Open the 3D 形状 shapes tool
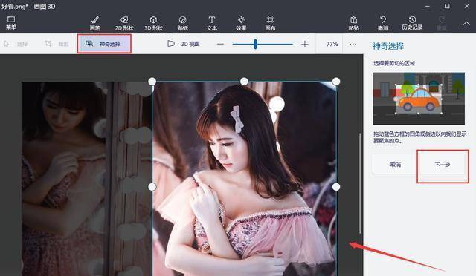 click(x=154, y=23)
